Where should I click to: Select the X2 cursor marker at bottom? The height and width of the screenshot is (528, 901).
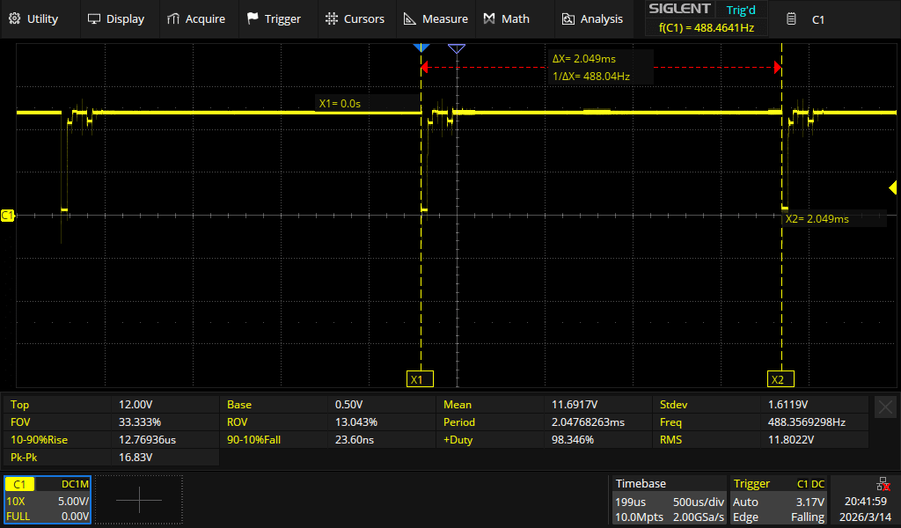pyautogui.click(x=777, y=379)
